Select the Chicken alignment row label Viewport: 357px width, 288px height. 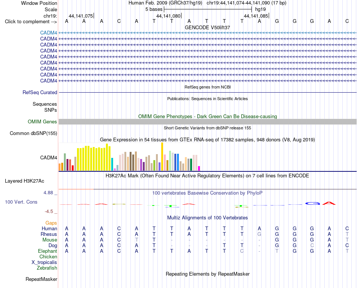[48, 256]
